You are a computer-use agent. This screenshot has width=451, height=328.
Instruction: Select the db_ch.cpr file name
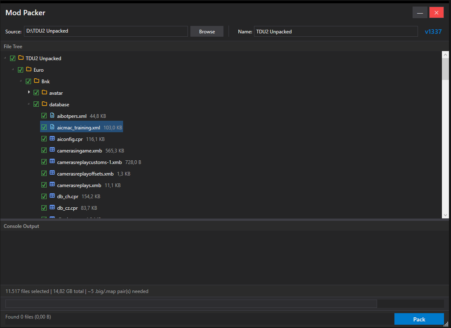coord(68,196)
